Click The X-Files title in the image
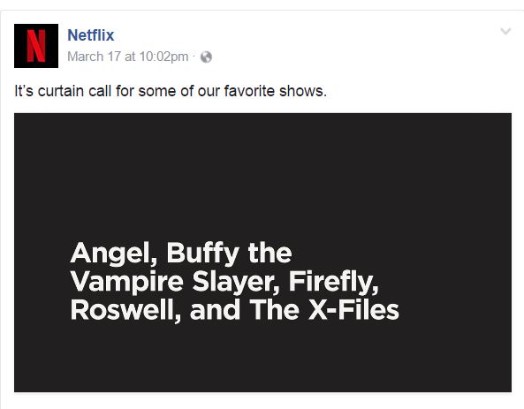 [324, 310]
